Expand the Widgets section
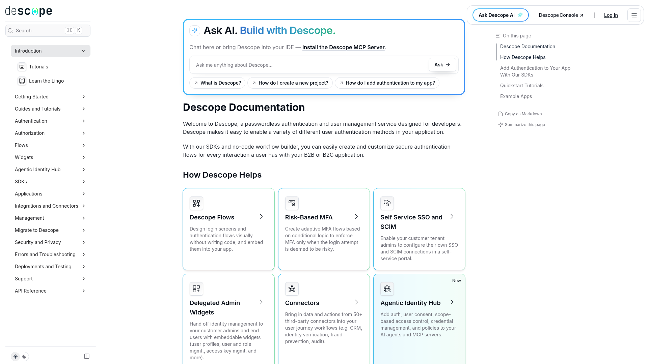648x364 pixels. [51, 157]
